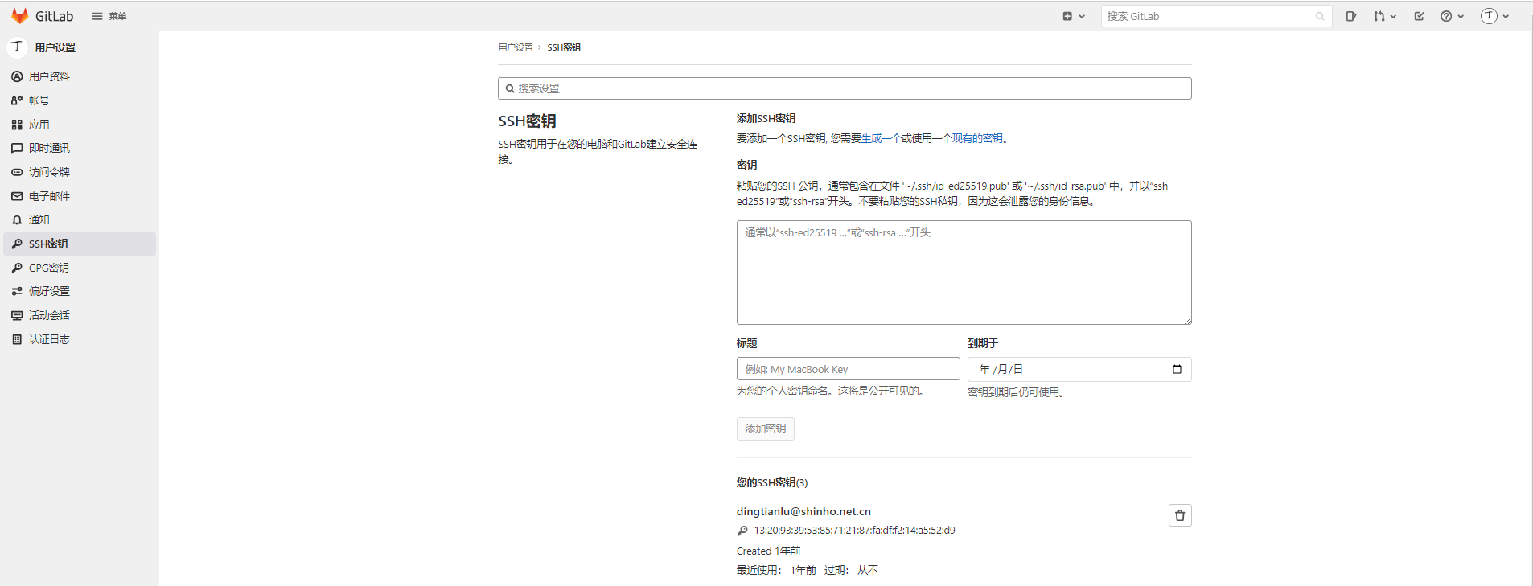Open 偏好设置 from the sidebar

(49, 291)
